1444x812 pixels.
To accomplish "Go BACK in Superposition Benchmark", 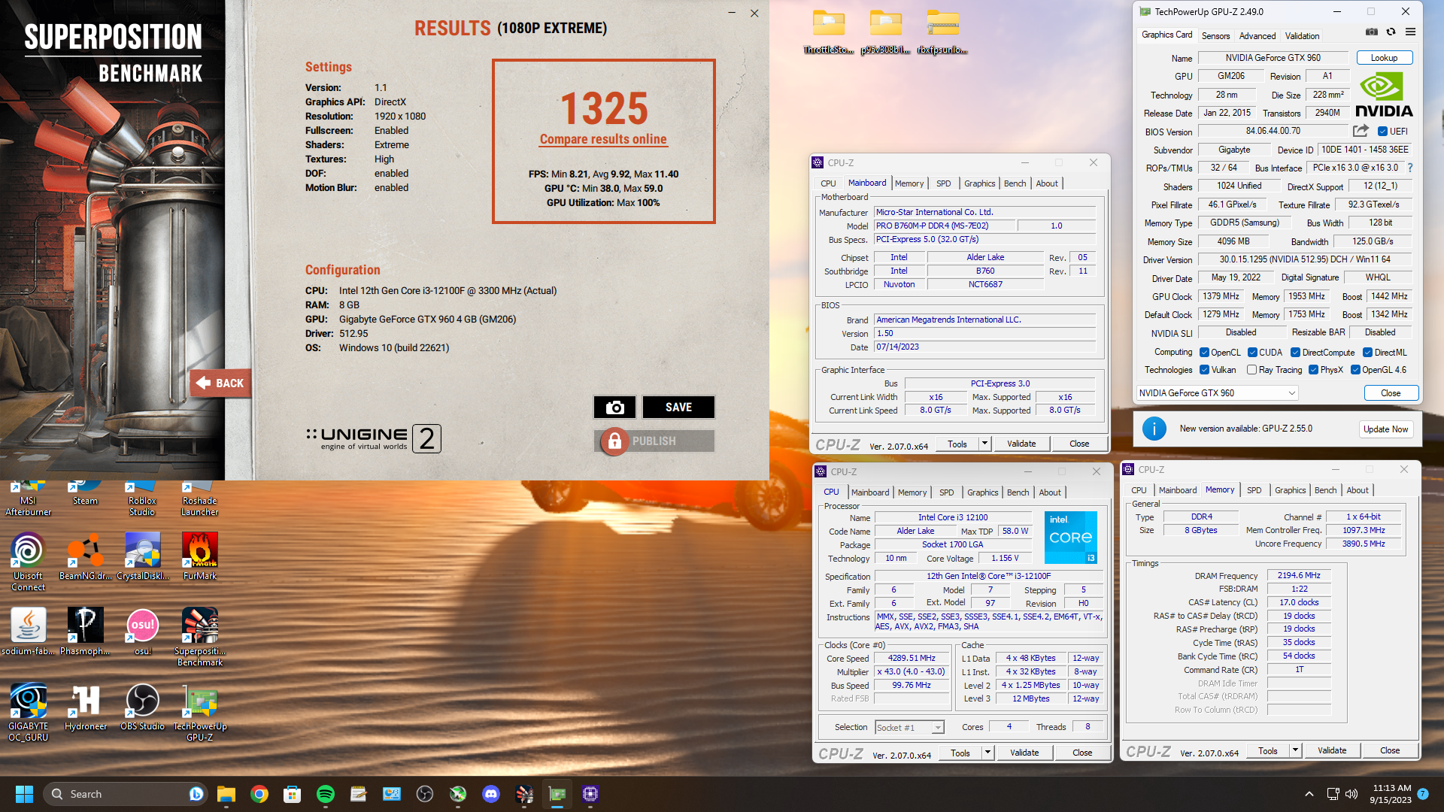I will click(220, 383).
